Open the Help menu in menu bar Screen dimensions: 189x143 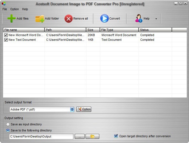pyautogui.click(x=25, y=9)
